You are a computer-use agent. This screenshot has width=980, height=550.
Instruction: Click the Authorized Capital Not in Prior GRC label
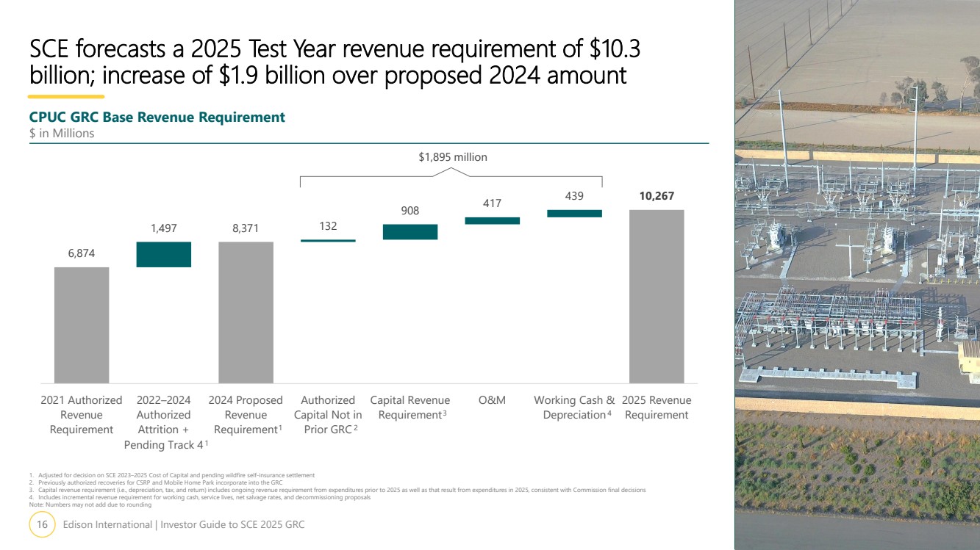pos(328,415)
